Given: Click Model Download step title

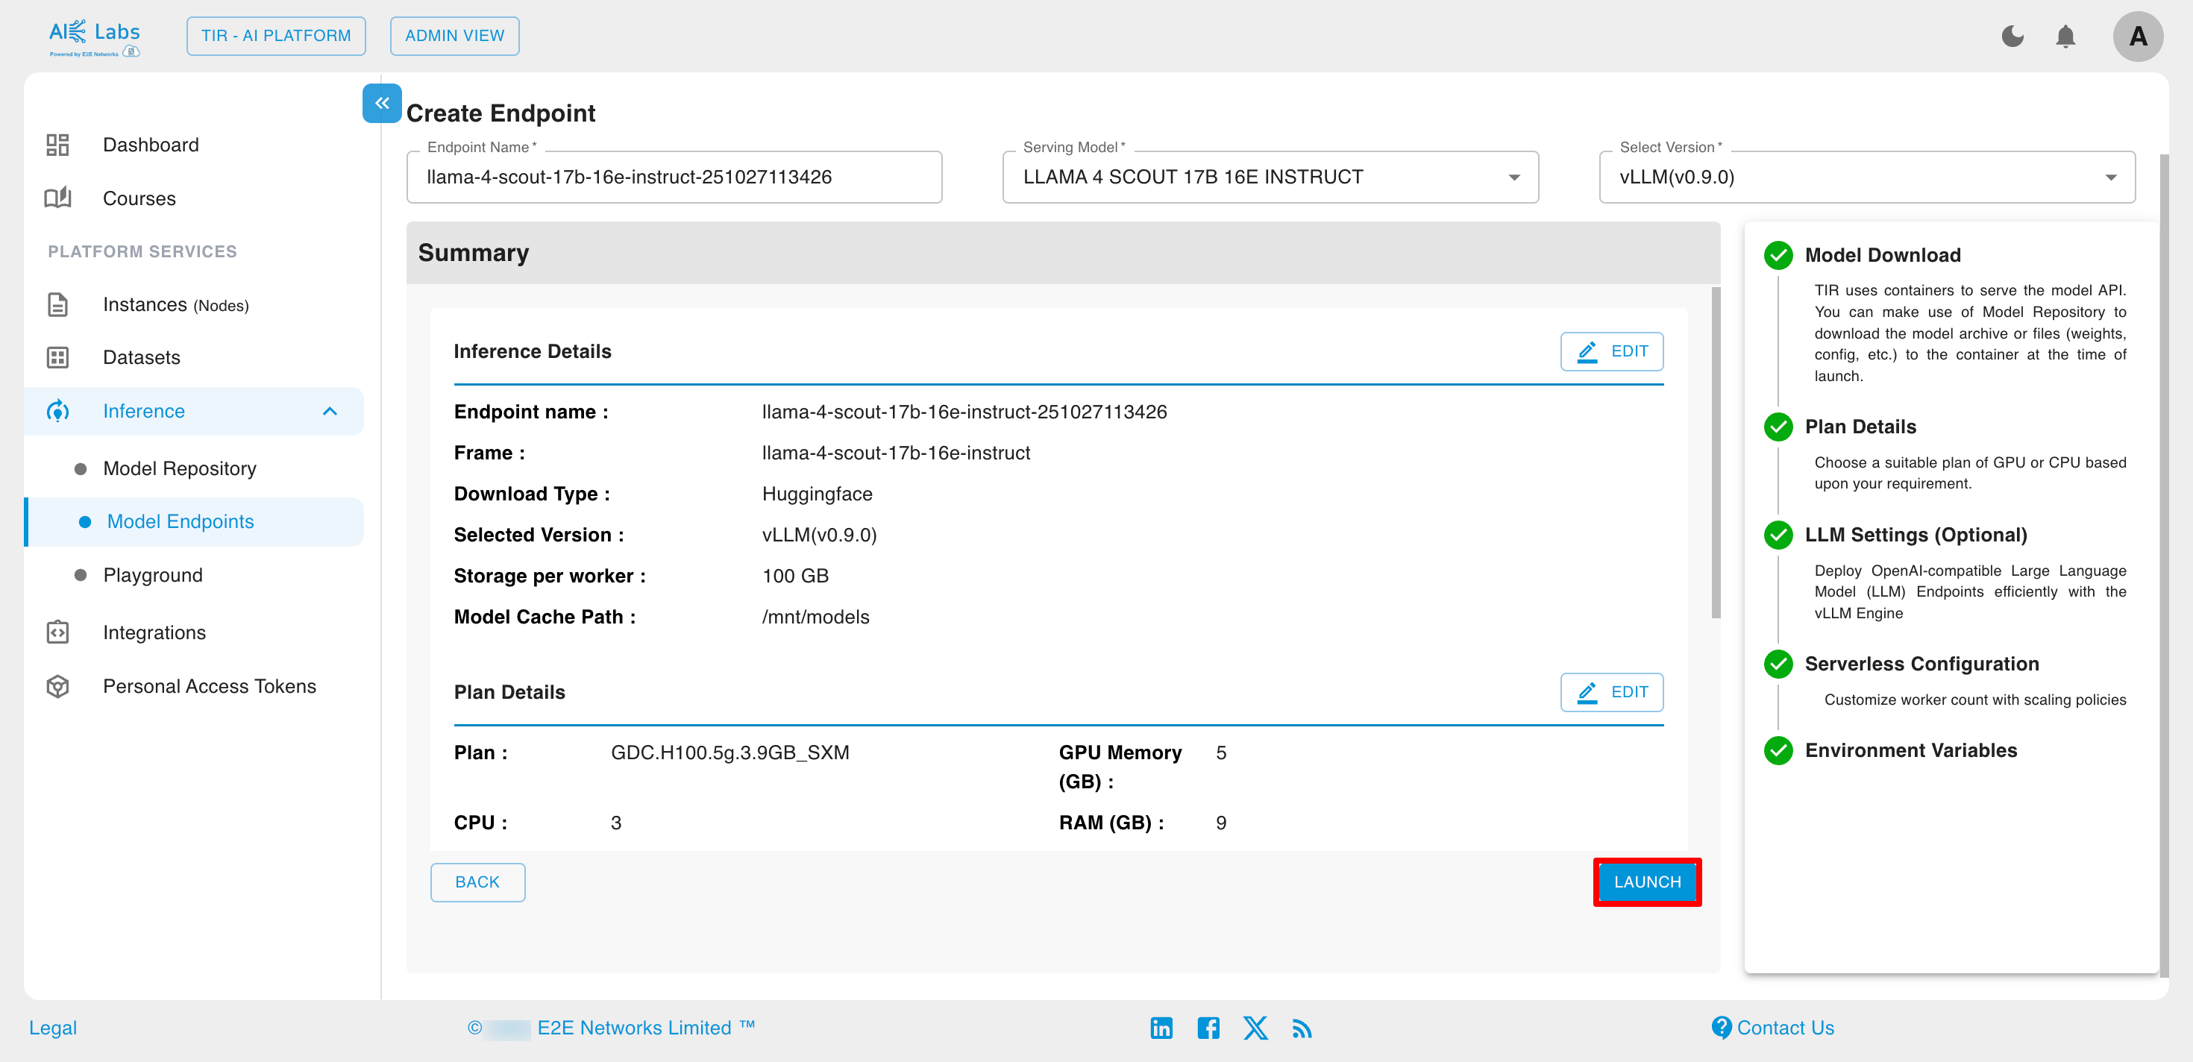Looking at the screenshot, I should pos(1883,255).
